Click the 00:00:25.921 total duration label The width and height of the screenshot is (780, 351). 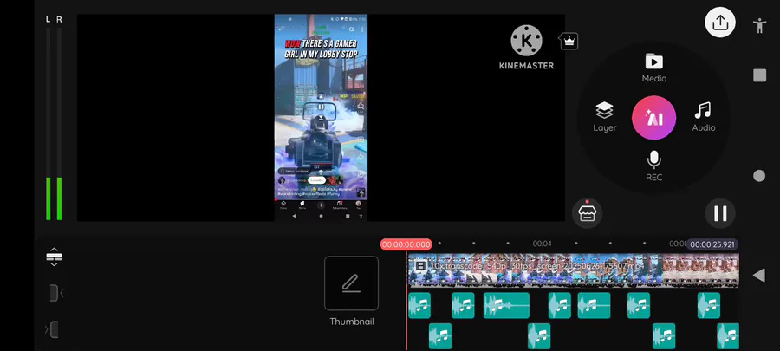click(x=712, y=244)
